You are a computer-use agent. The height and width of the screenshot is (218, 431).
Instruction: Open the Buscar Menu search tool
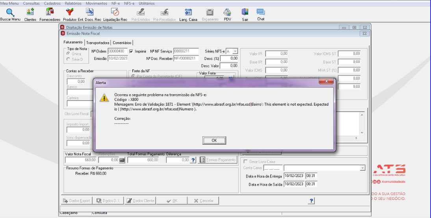coord(10,15)
